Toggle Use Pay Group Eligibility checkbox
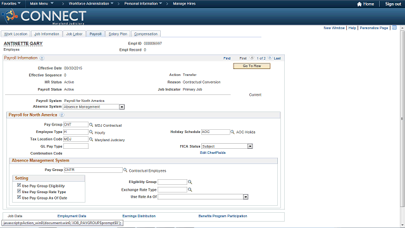 (19, 185)
